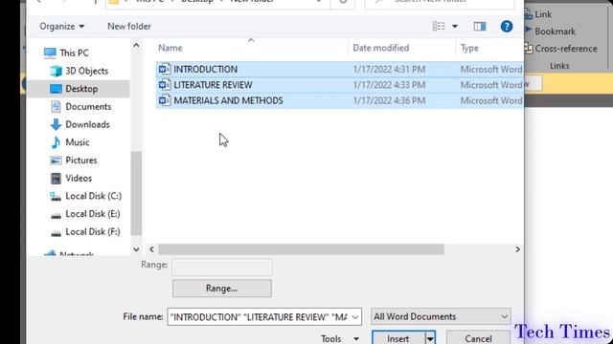Click the LITERATURE REVIEW Word document icon
Viewport: 613px width, 344px height.
165,85
